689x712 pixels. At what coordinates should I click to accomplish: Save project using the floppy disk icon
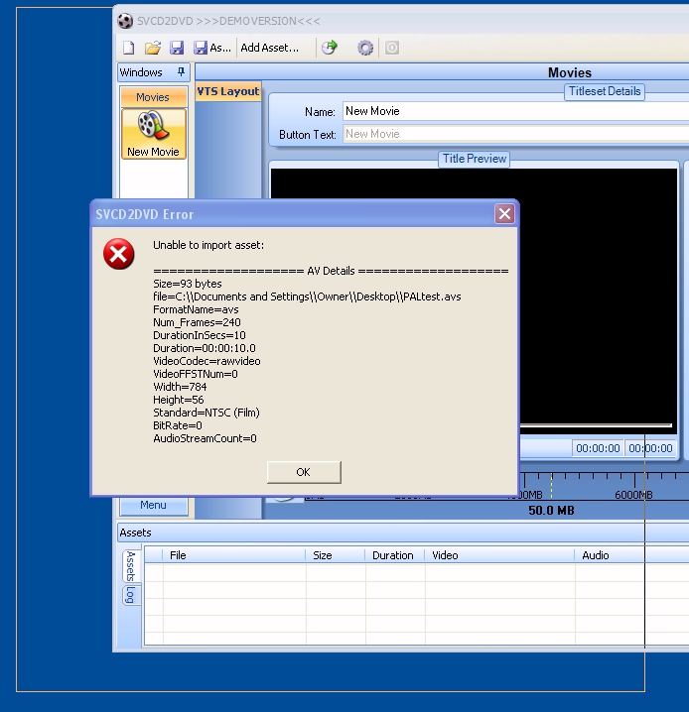[177, 48]
